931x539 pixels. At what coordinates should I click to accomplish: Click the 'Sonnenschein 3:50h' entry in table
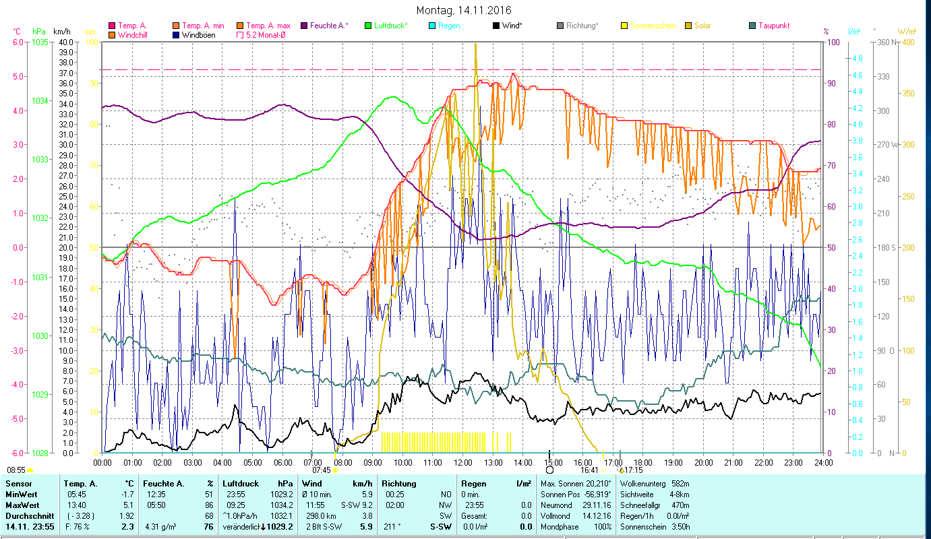point(654,527)
